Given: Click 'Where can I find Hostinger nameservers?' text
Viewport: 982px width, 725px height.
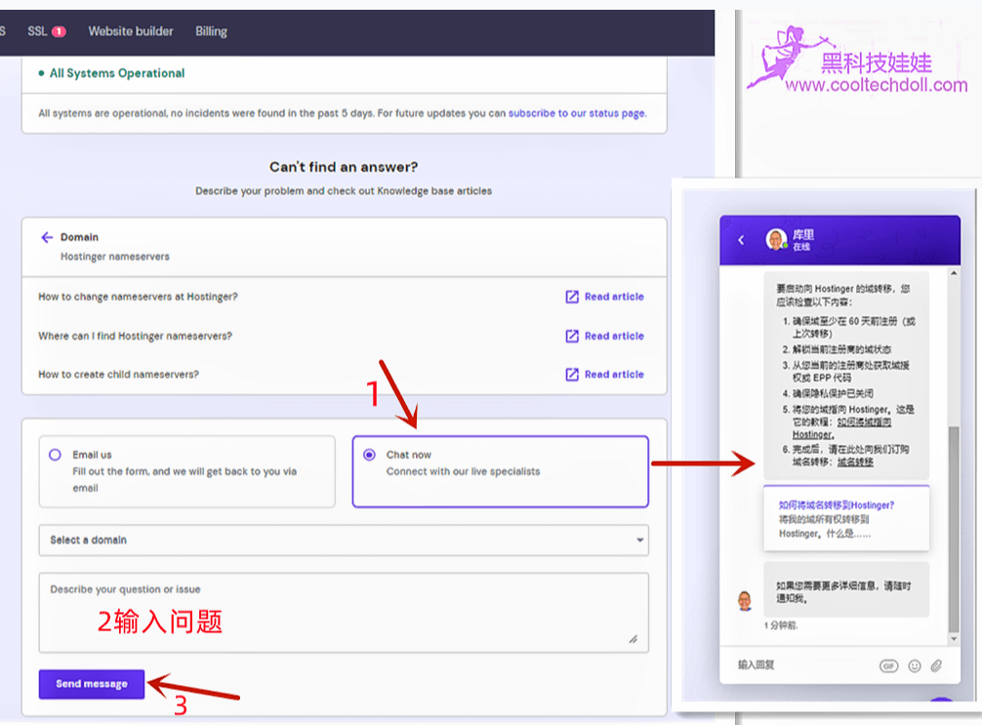Looking at the screenshot, I should (136, 337).
